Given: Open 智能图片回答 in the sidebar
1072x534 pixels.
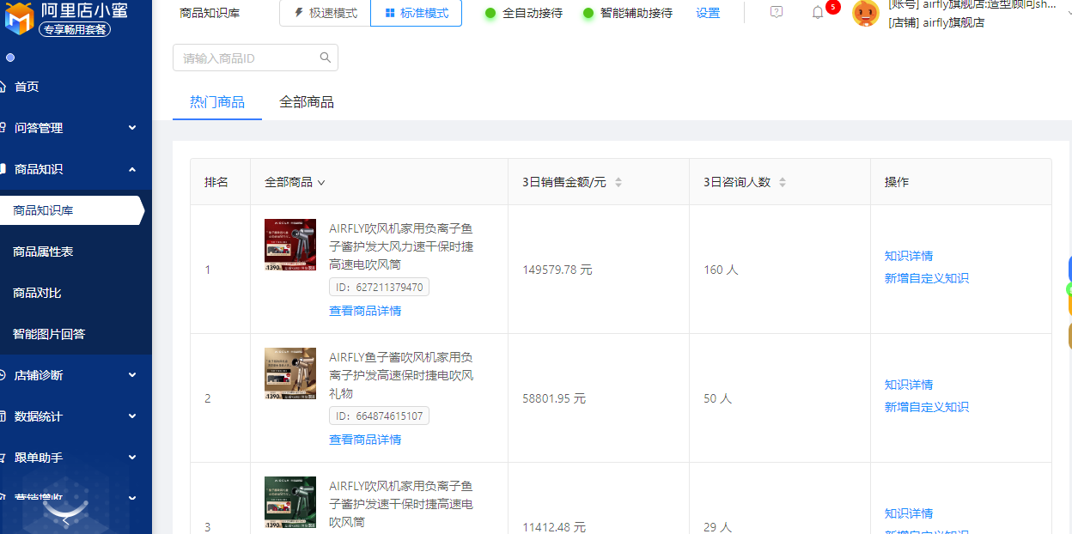Looking at the screenshot, I should click(49, 334).
